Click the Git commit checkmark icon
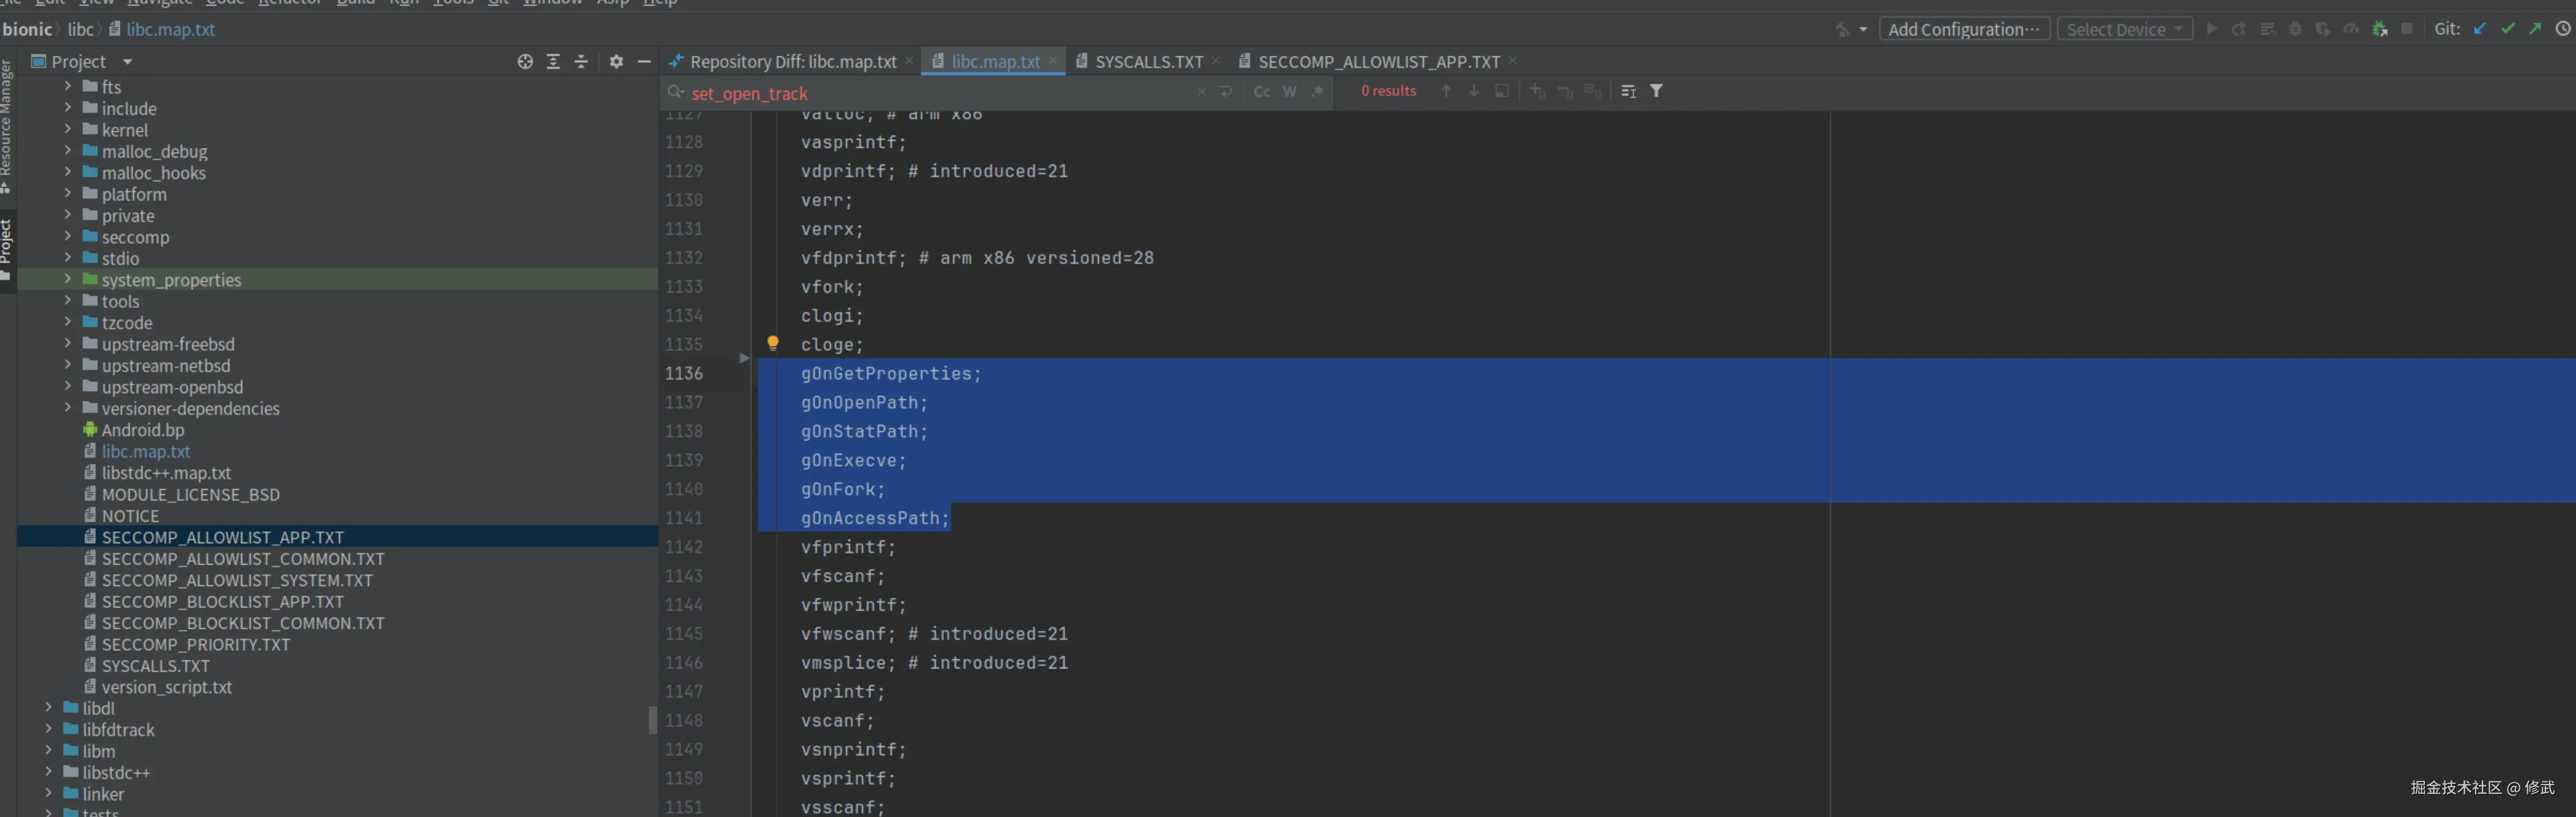The height and width of the screenshot is (817, 2576). (2507, 29)
